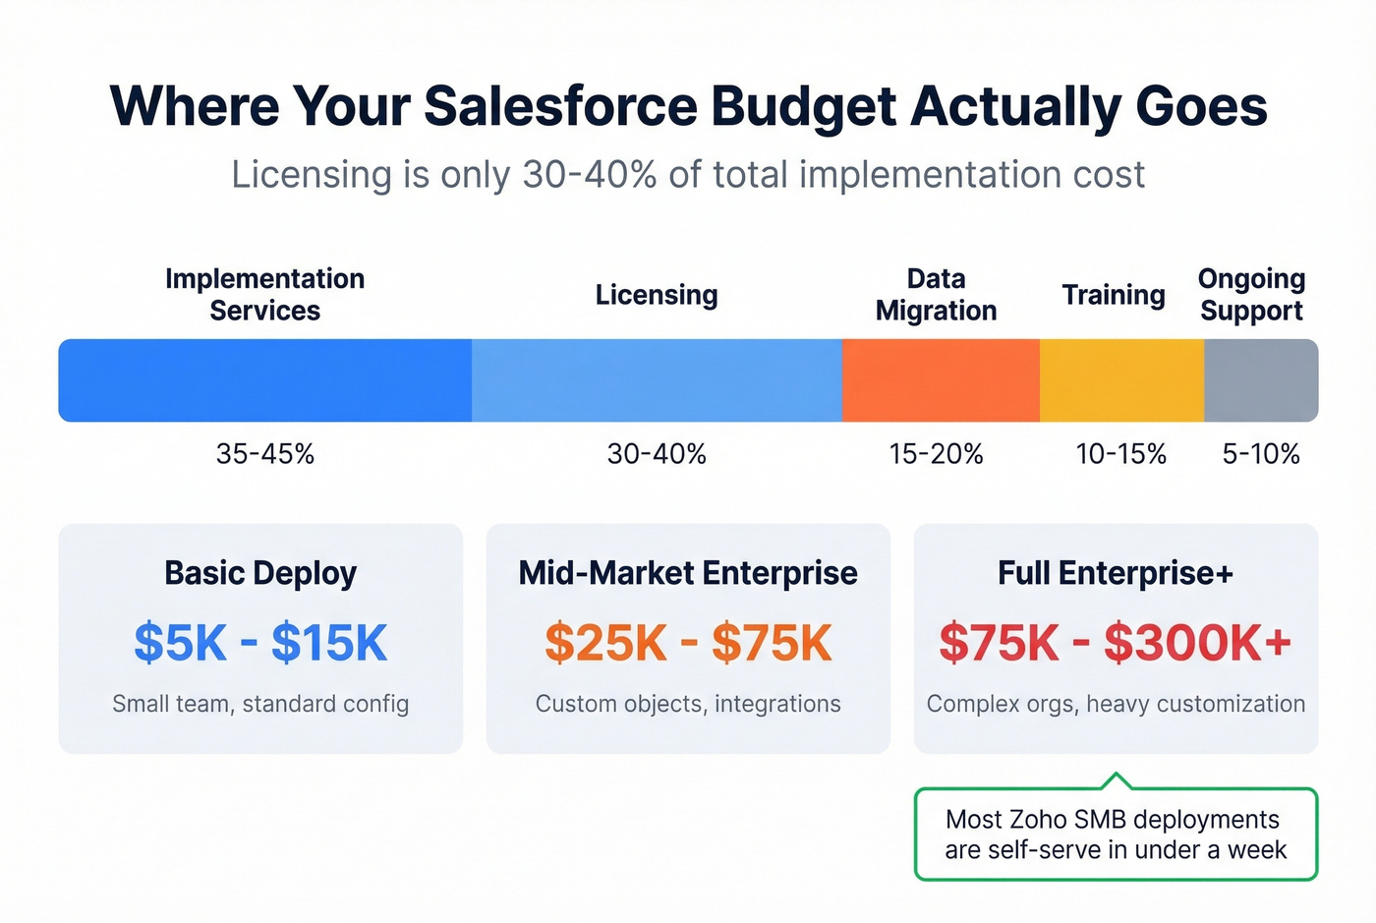1376x923 pixels.
Task: Click the Data Migration label
Action: [x=936, y=294]
